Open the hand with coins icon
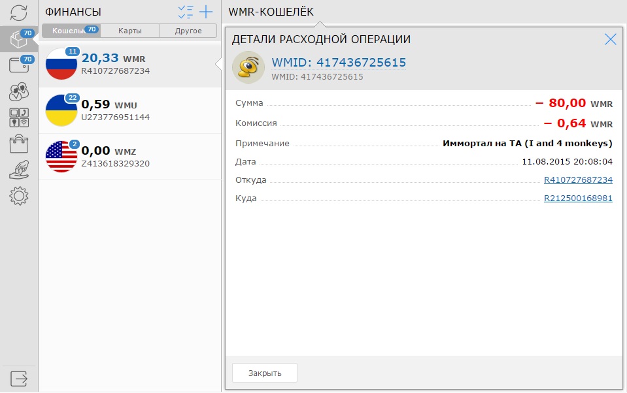 pos(19,169)
